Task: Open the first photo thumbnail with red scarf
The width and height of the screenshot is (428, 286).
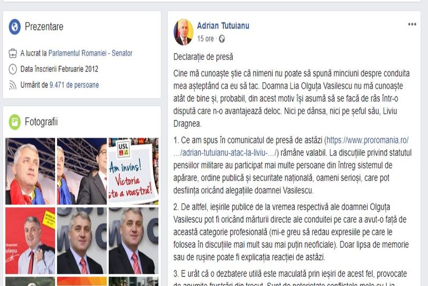Action: (30, 171)
